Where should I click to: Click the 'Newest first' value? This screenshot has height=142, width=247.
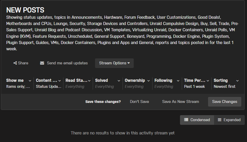[224, 87]
